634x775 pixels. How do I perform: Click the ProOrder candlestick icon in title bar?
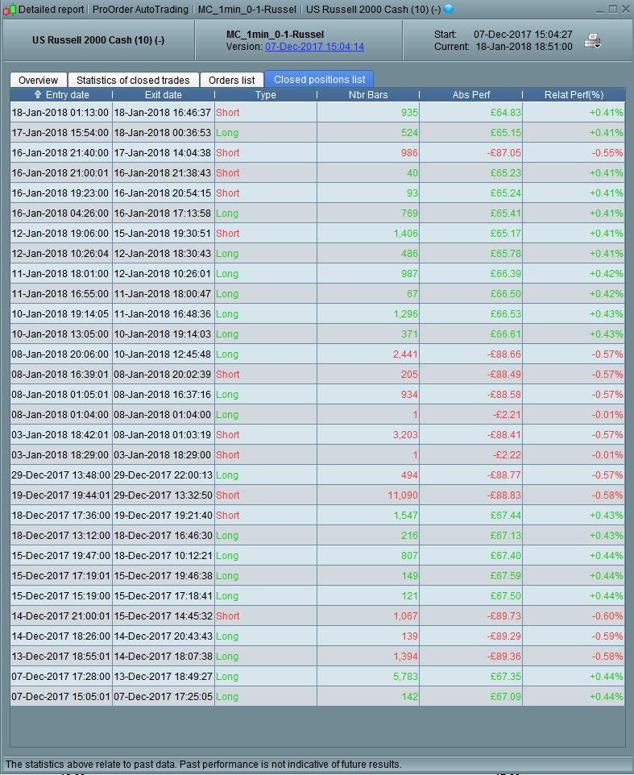point(10,10)
